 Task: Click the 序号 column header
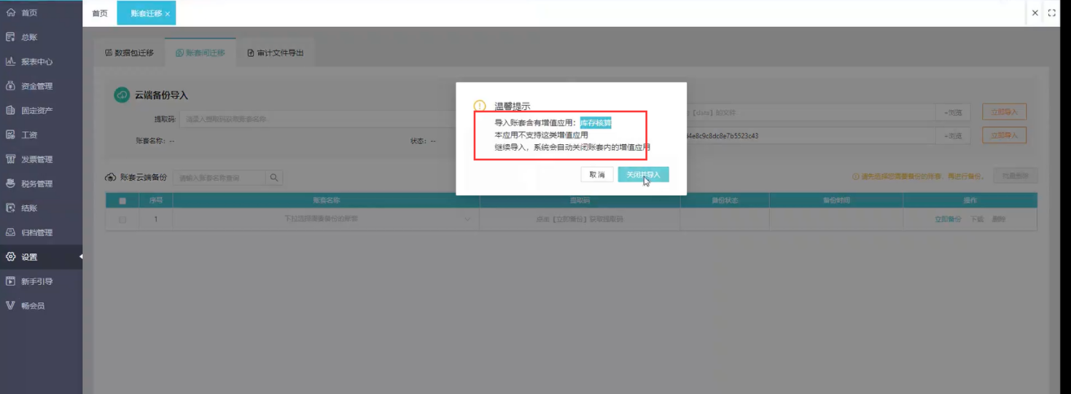coord(156,200)
